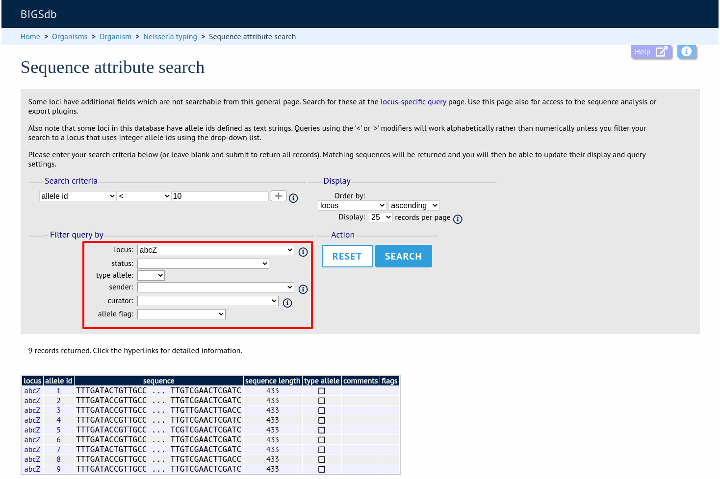Click the SEARCH button
This screenshot has width=720, height=479.
403,256
